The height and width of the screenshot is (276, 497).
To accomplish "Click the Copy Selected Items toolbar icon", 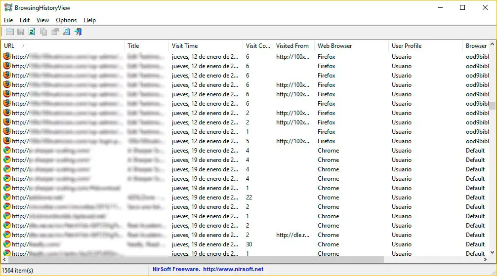I will [x=43, y=32].
